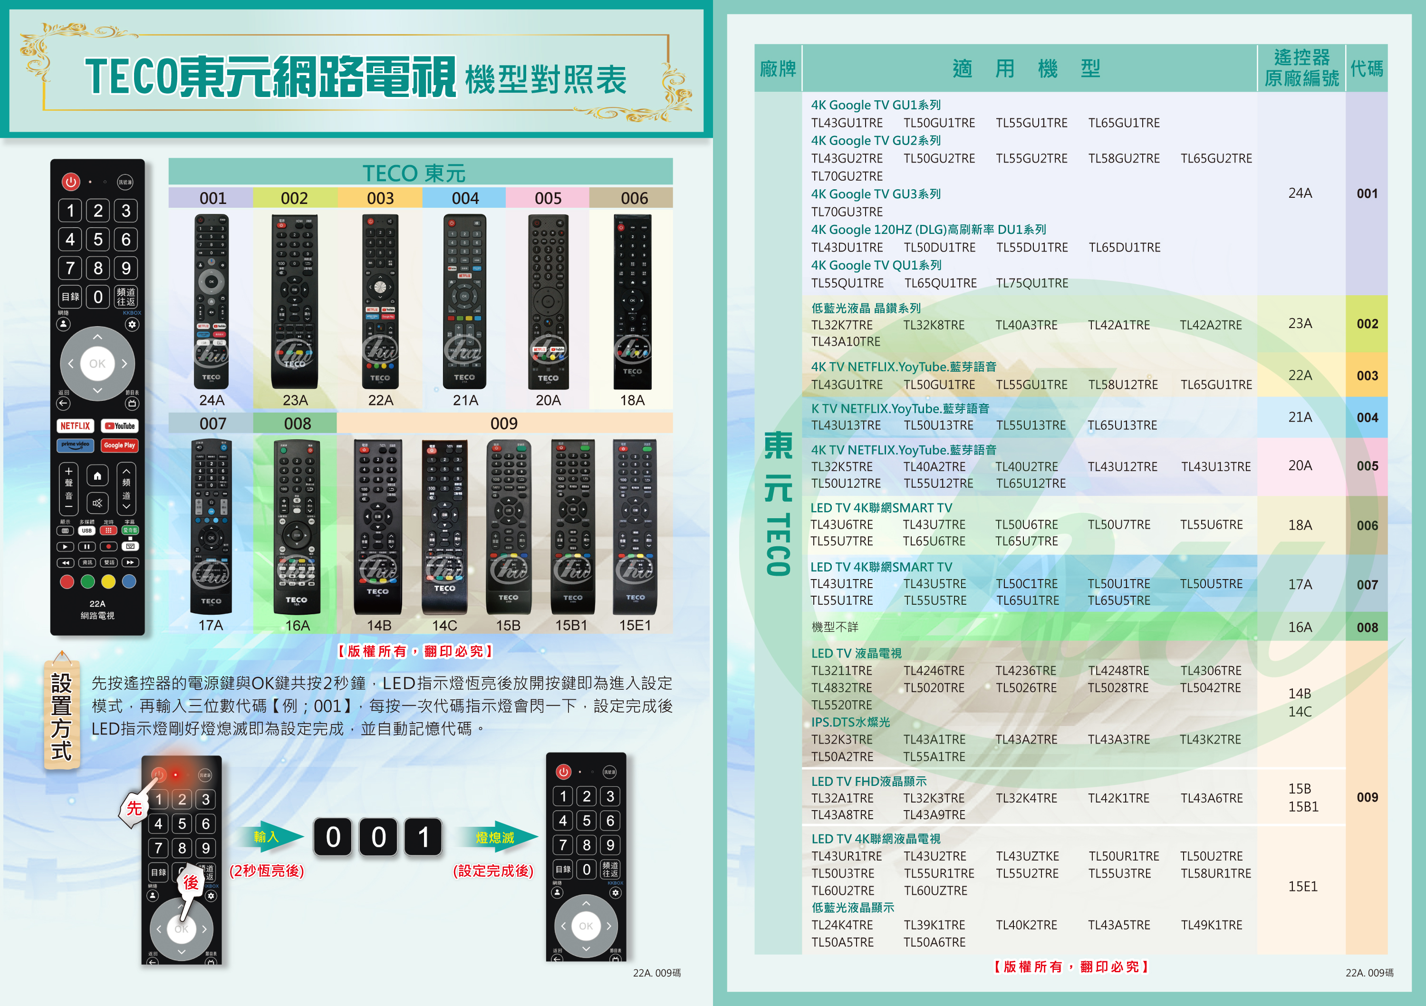Click the red color button on the large remote
This screenshot has height=1006, width=1426.
67,581
